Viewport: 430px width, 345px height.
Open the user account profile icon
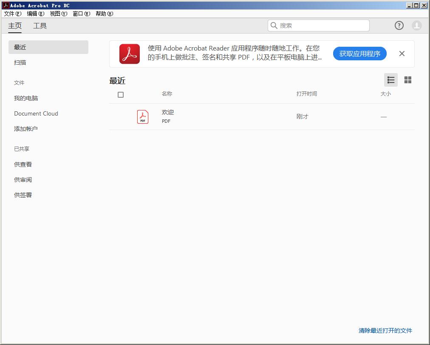pos(416,25)
